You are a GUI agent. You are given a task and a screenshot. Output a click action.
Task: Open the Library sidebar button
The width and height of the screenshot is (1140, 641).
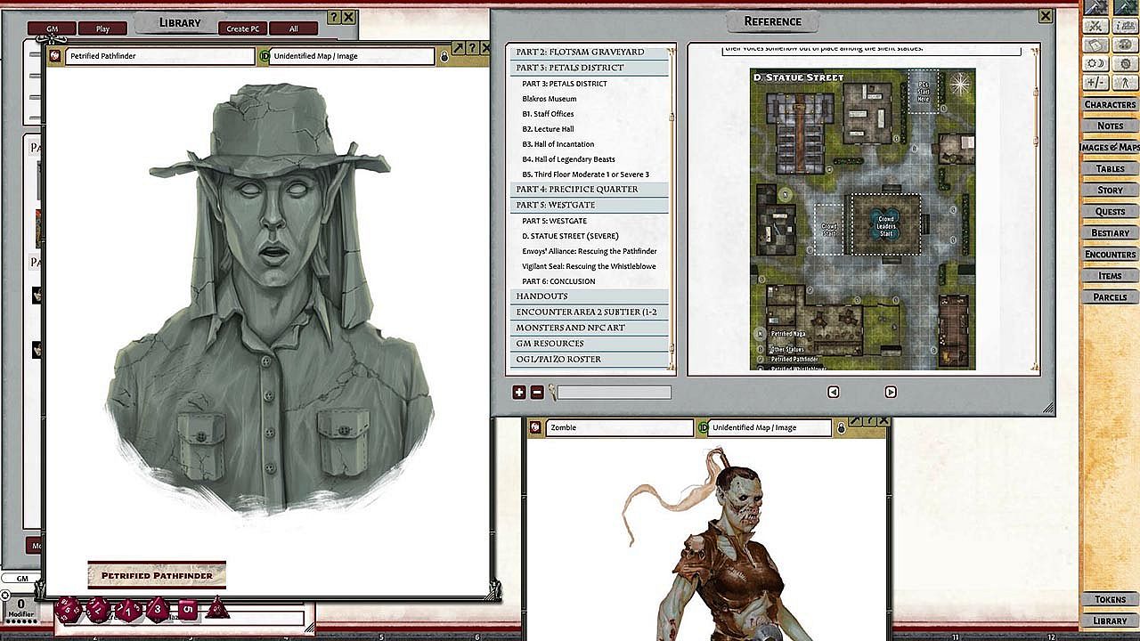point(1110,621)
